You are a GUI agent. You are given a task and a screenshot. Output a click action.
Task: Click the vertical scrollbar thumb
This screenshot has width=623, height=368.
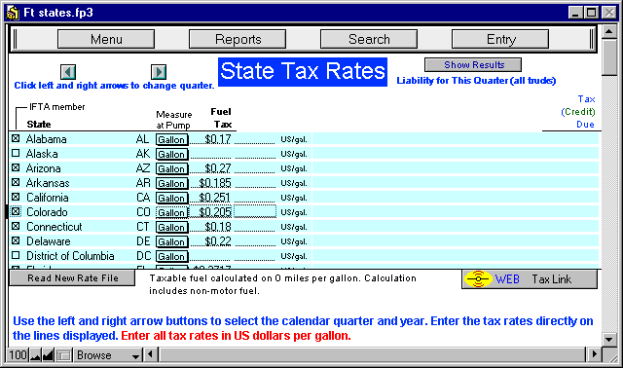pyautogui.click(x=608, y=57)
